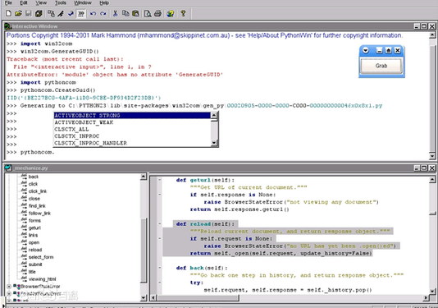Image resolution: width=438 pixels, height=308 pixels.
Task: Click the yellow question mark About icon
Action: [x=183, y=13]
